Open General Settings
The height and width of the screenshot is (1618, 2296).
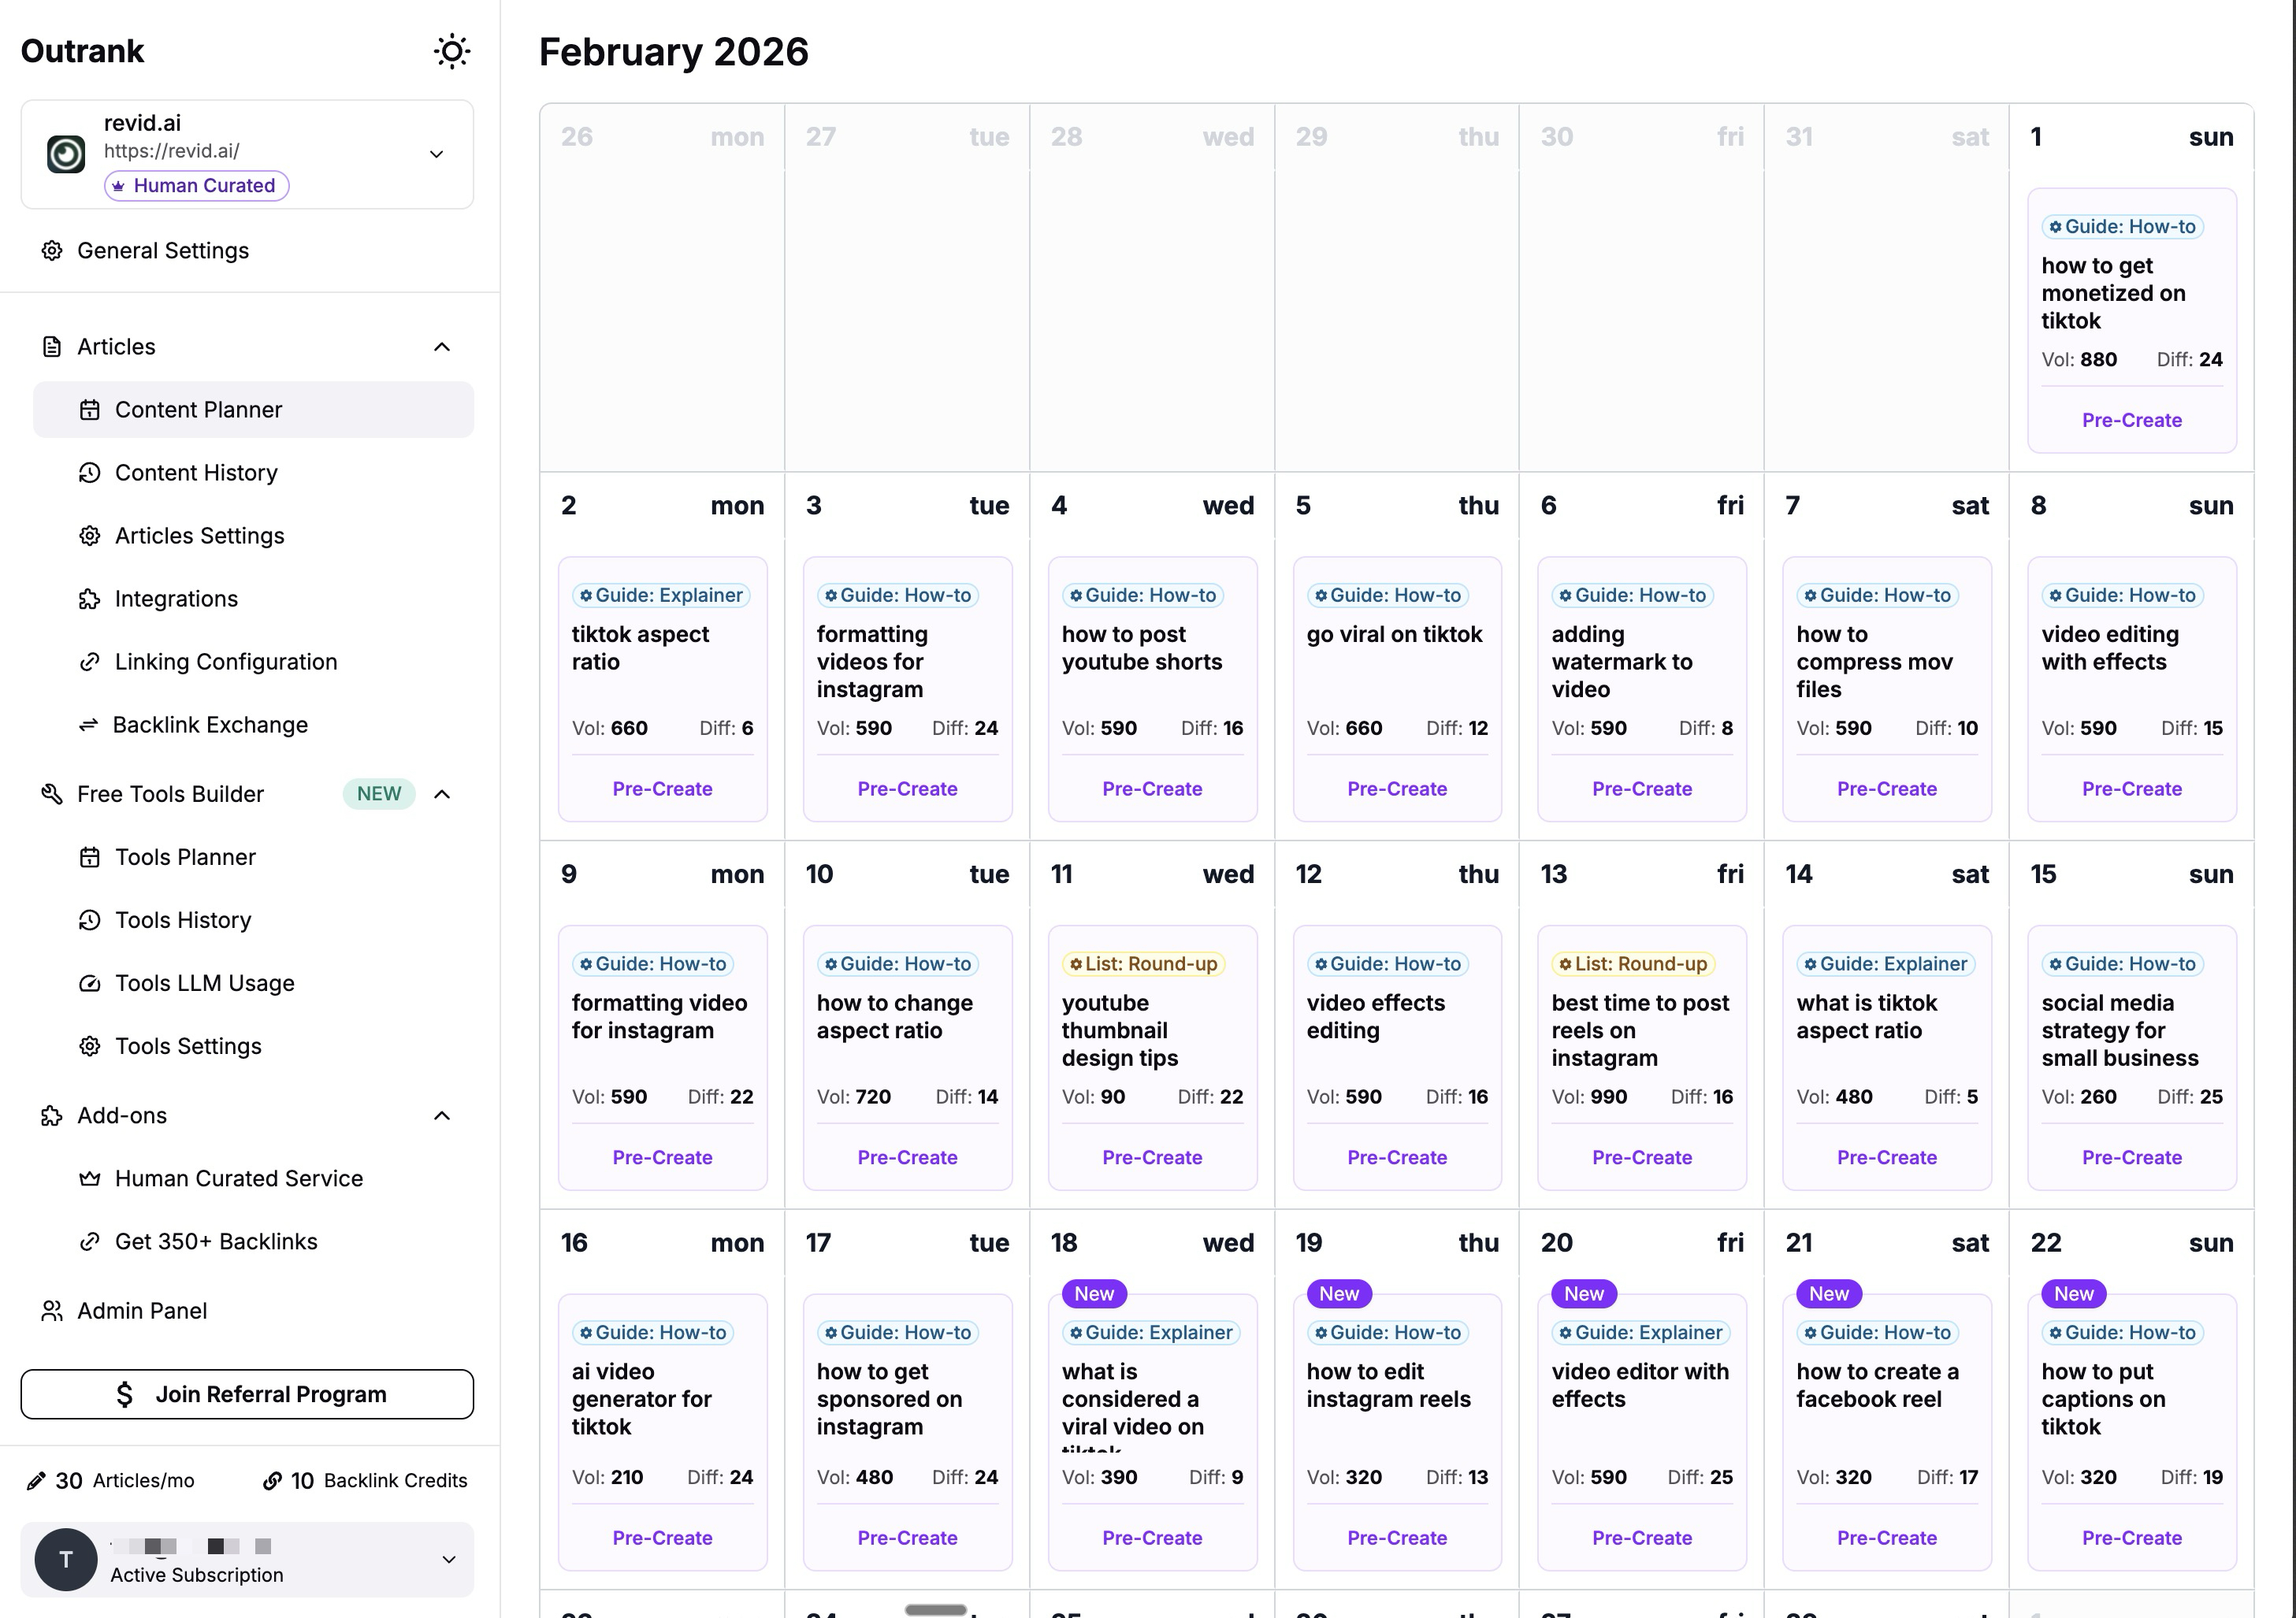click(163, 250)
